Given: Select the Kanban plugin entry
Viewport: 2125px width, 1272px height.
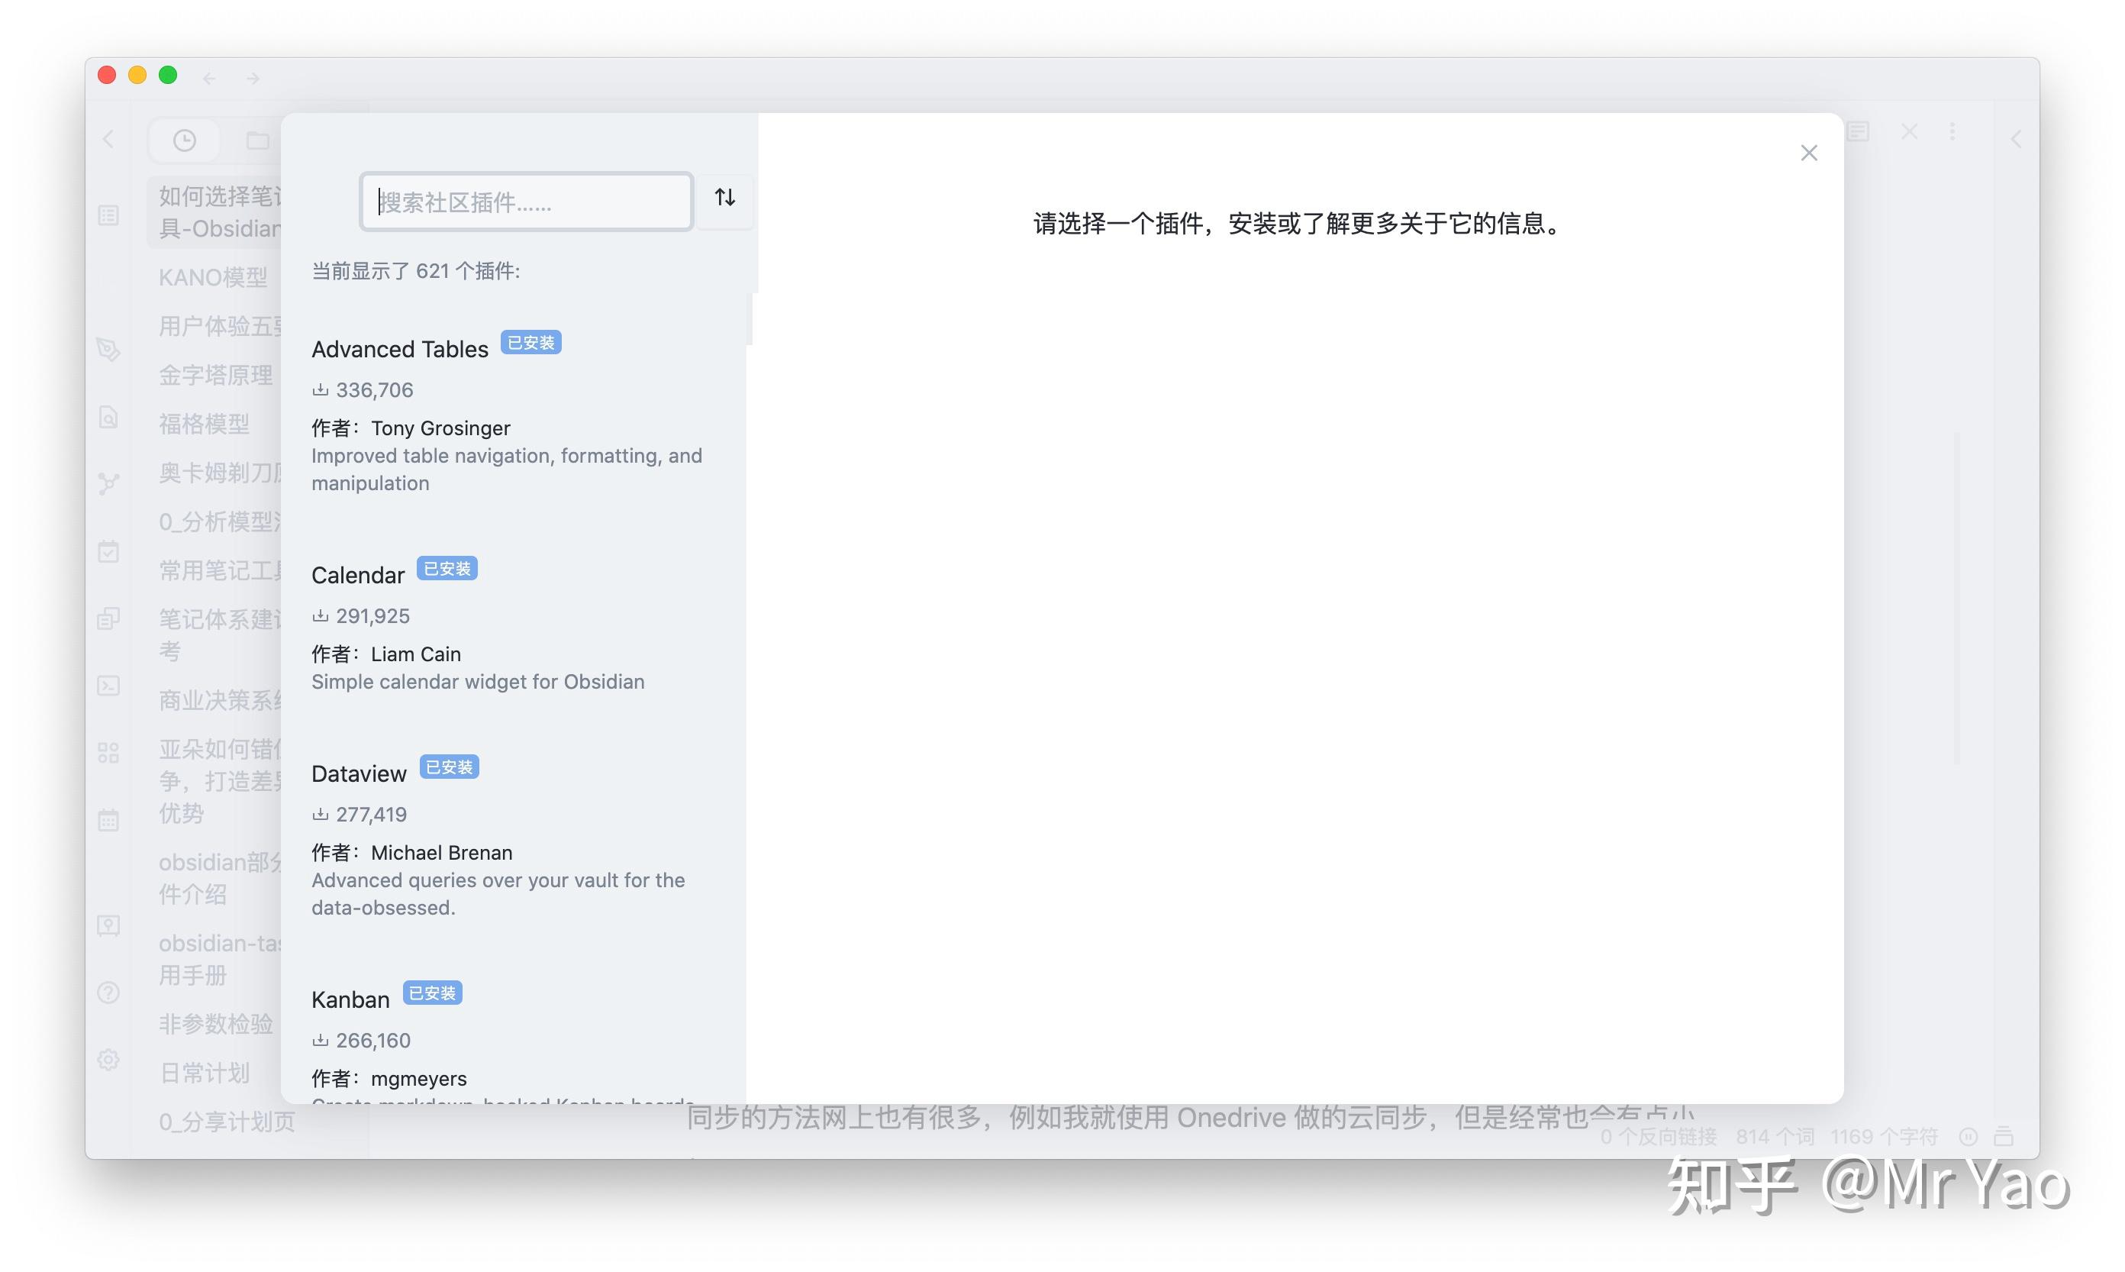Looking at the screenshot, I should [350, 1000].
